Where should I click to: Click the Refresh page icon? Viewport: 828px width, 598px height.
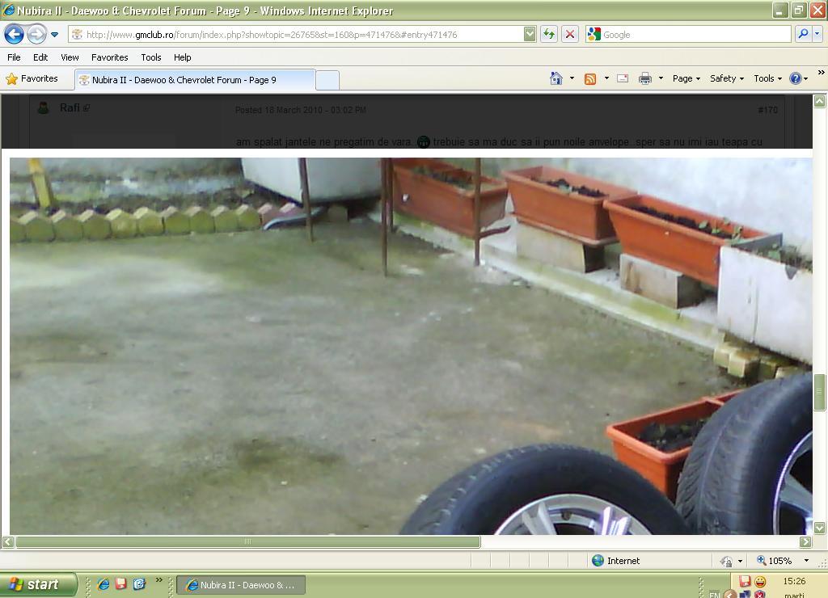pos(549,34)
